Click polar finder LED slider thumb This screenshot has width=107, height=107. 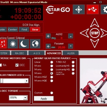point(2,81)
